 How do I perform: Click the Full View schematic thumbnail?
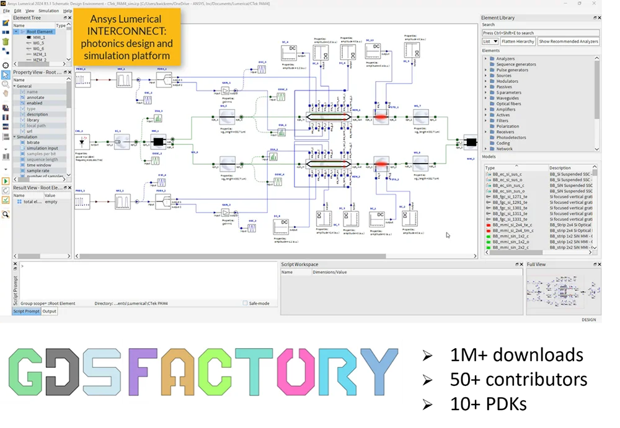coord(563,291)
